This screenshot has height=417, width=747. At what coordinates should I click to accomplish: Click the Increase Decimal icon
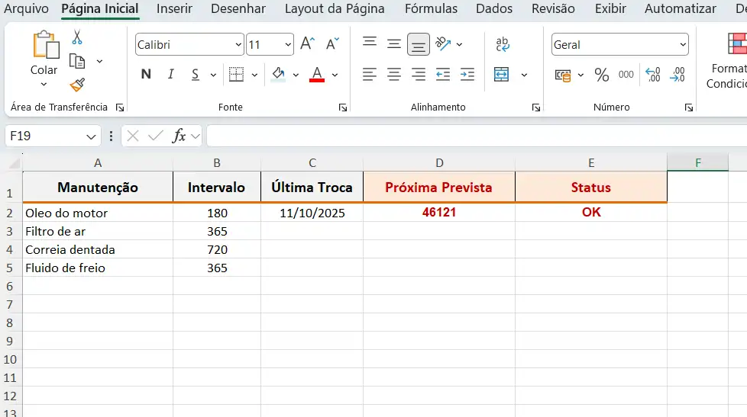point(653,75)
